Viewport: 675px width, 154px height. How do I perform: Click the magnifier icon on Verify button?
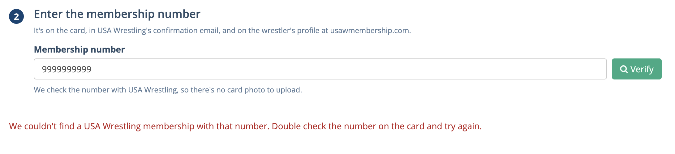(x=624, y=69)
